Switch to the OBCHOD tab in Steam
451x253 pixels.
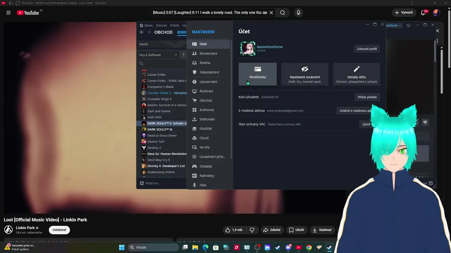point(163,32)
